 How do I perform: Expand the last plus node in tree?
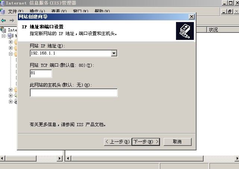pyautogui.click(x=10, y=101)
